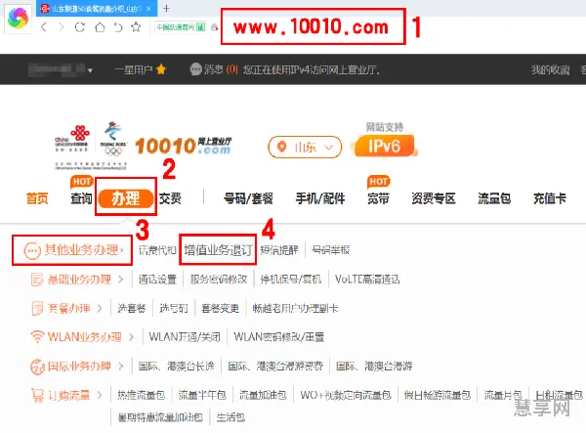Expand the 套餐办理 chevron

tap(100, 309)
